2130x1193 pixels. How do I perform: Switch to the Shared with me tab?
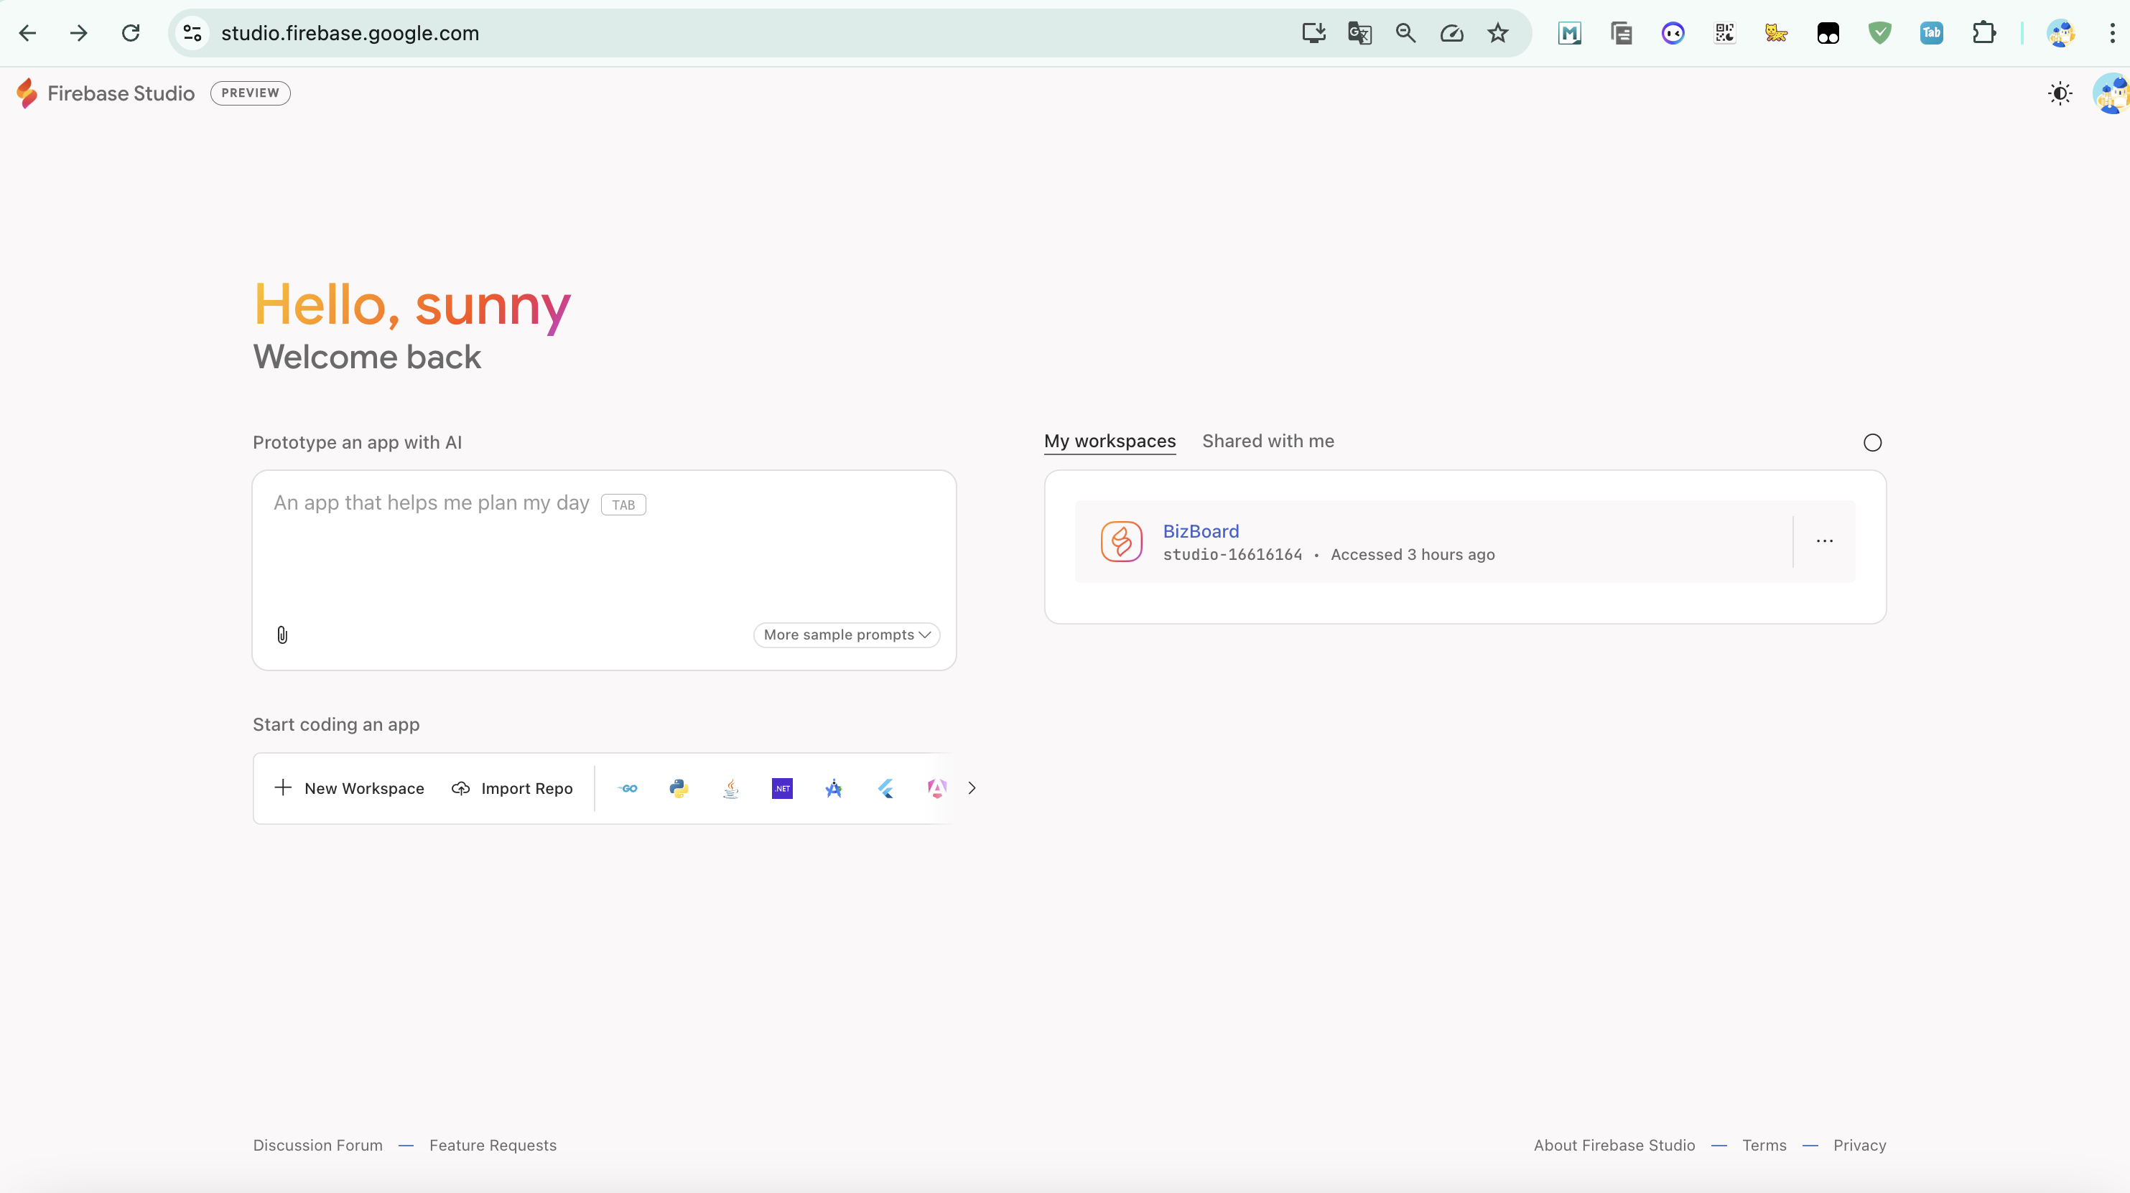[1268, 441]
